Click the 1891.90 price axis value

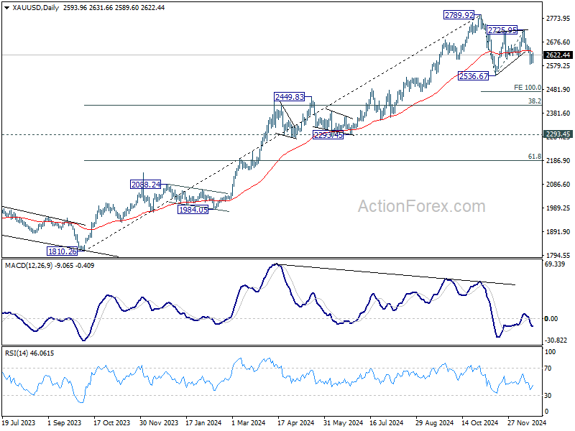click(x=558, y=231)
